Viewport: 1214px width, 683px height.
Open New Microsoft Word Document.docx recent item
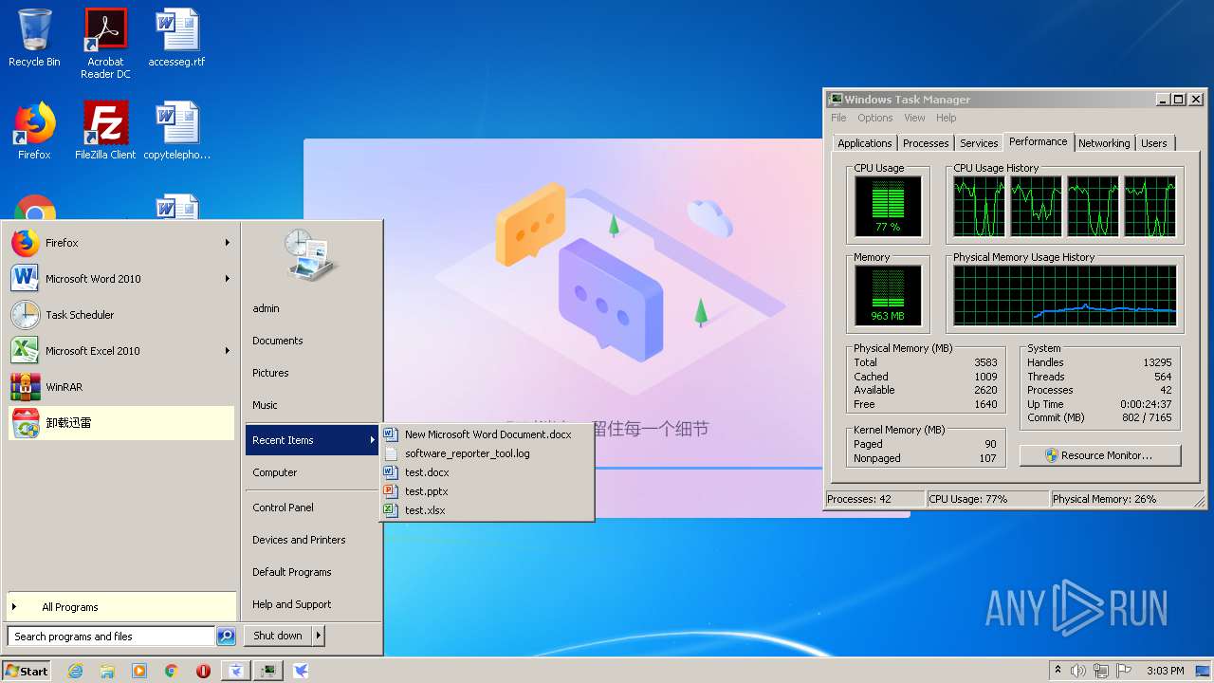click(x=487, y=434)
